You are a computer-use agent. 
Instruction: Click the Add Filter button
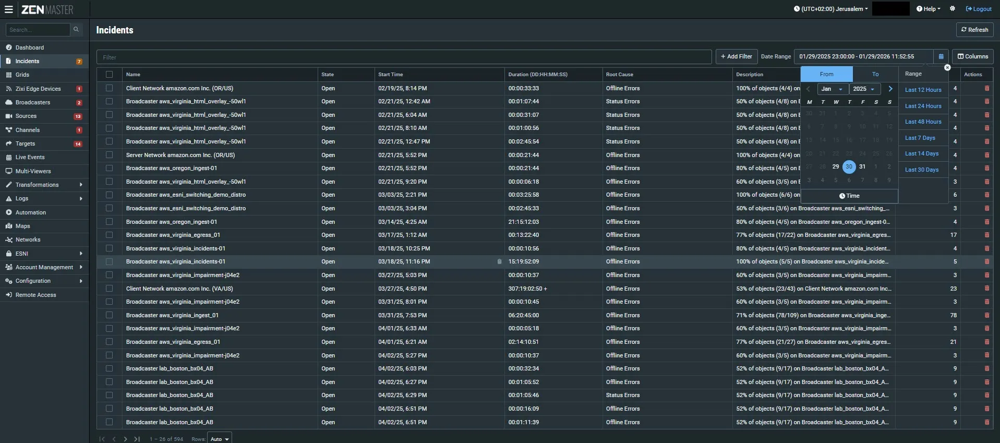(x=736, y=56)
